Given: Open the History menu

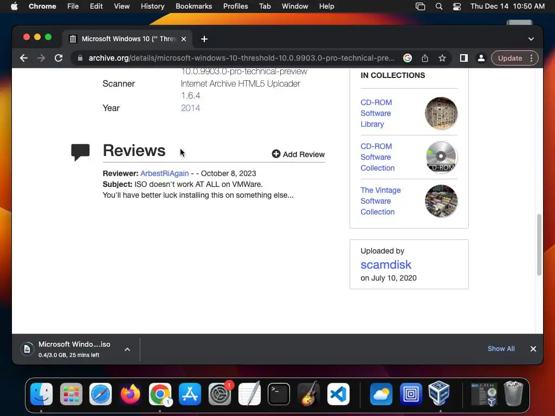Looking at the screenshot, I should 152,6.
